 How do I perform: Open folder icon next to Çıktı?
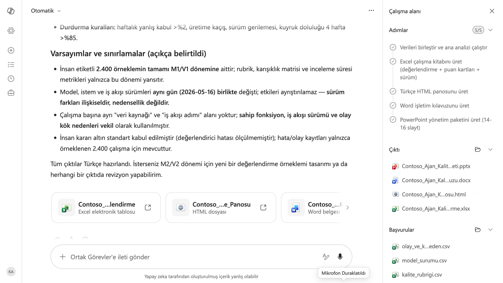[478, 149]
